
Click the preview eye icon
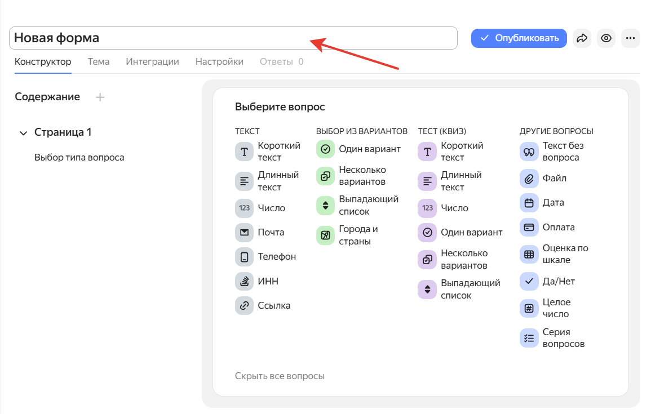[x=606, y=38]
